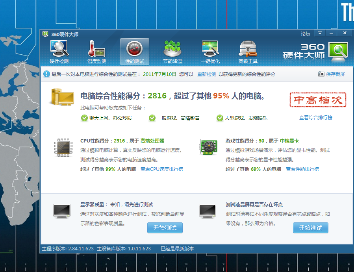Click the 中高档次 red stamp badge
The image size is (354, 272).
(x=318, y=100)
